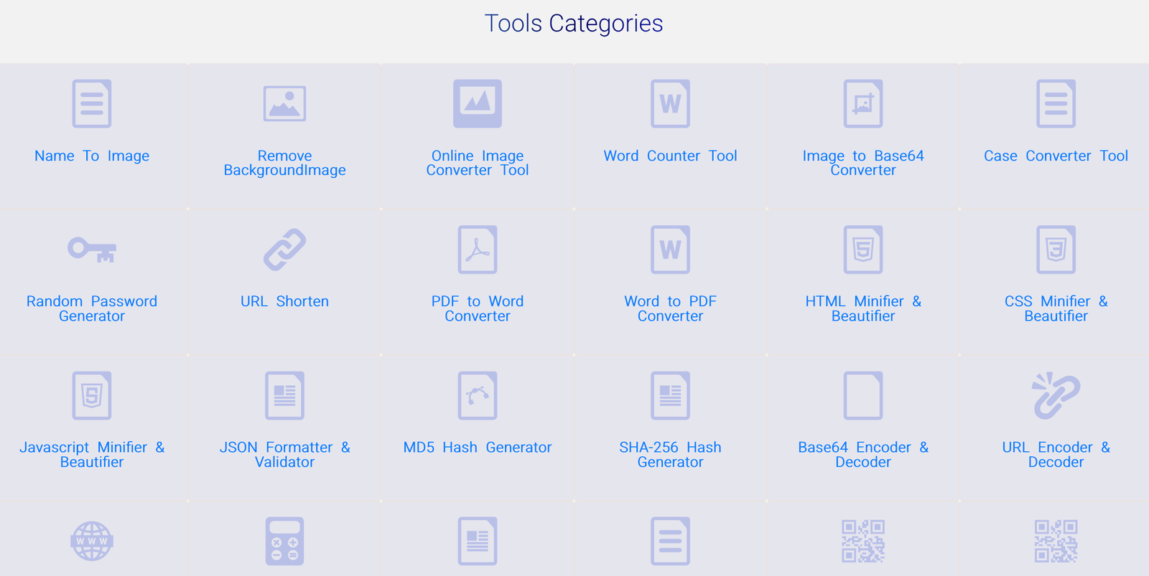Click the Word to PDF Converter icon
This screenshot has height=576, width=1149.
tap(670, 250)
